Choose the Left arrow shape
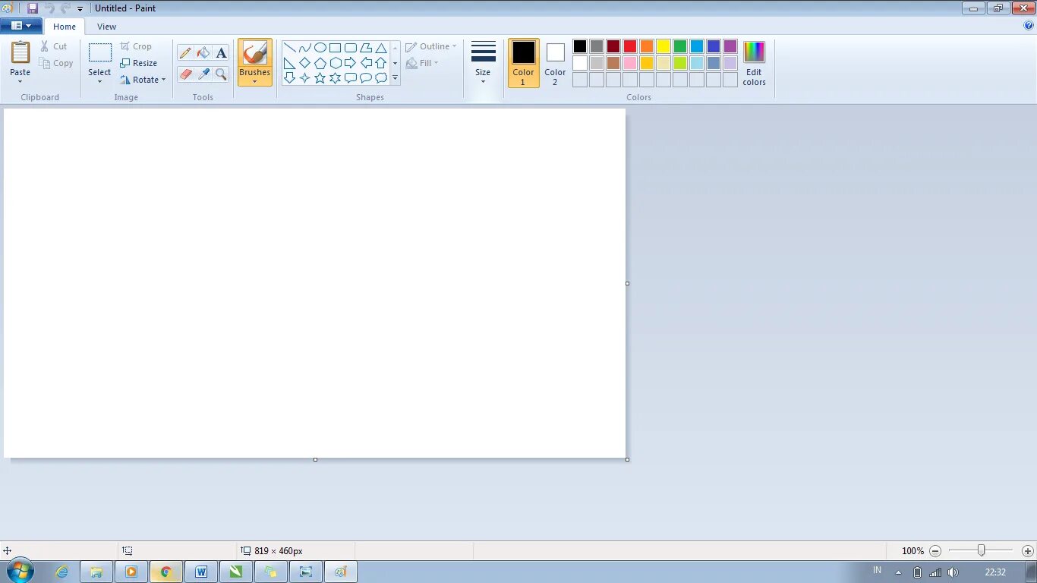This screenshot has width=1037, height=583. pyautogui.click(x=366, y=63)
